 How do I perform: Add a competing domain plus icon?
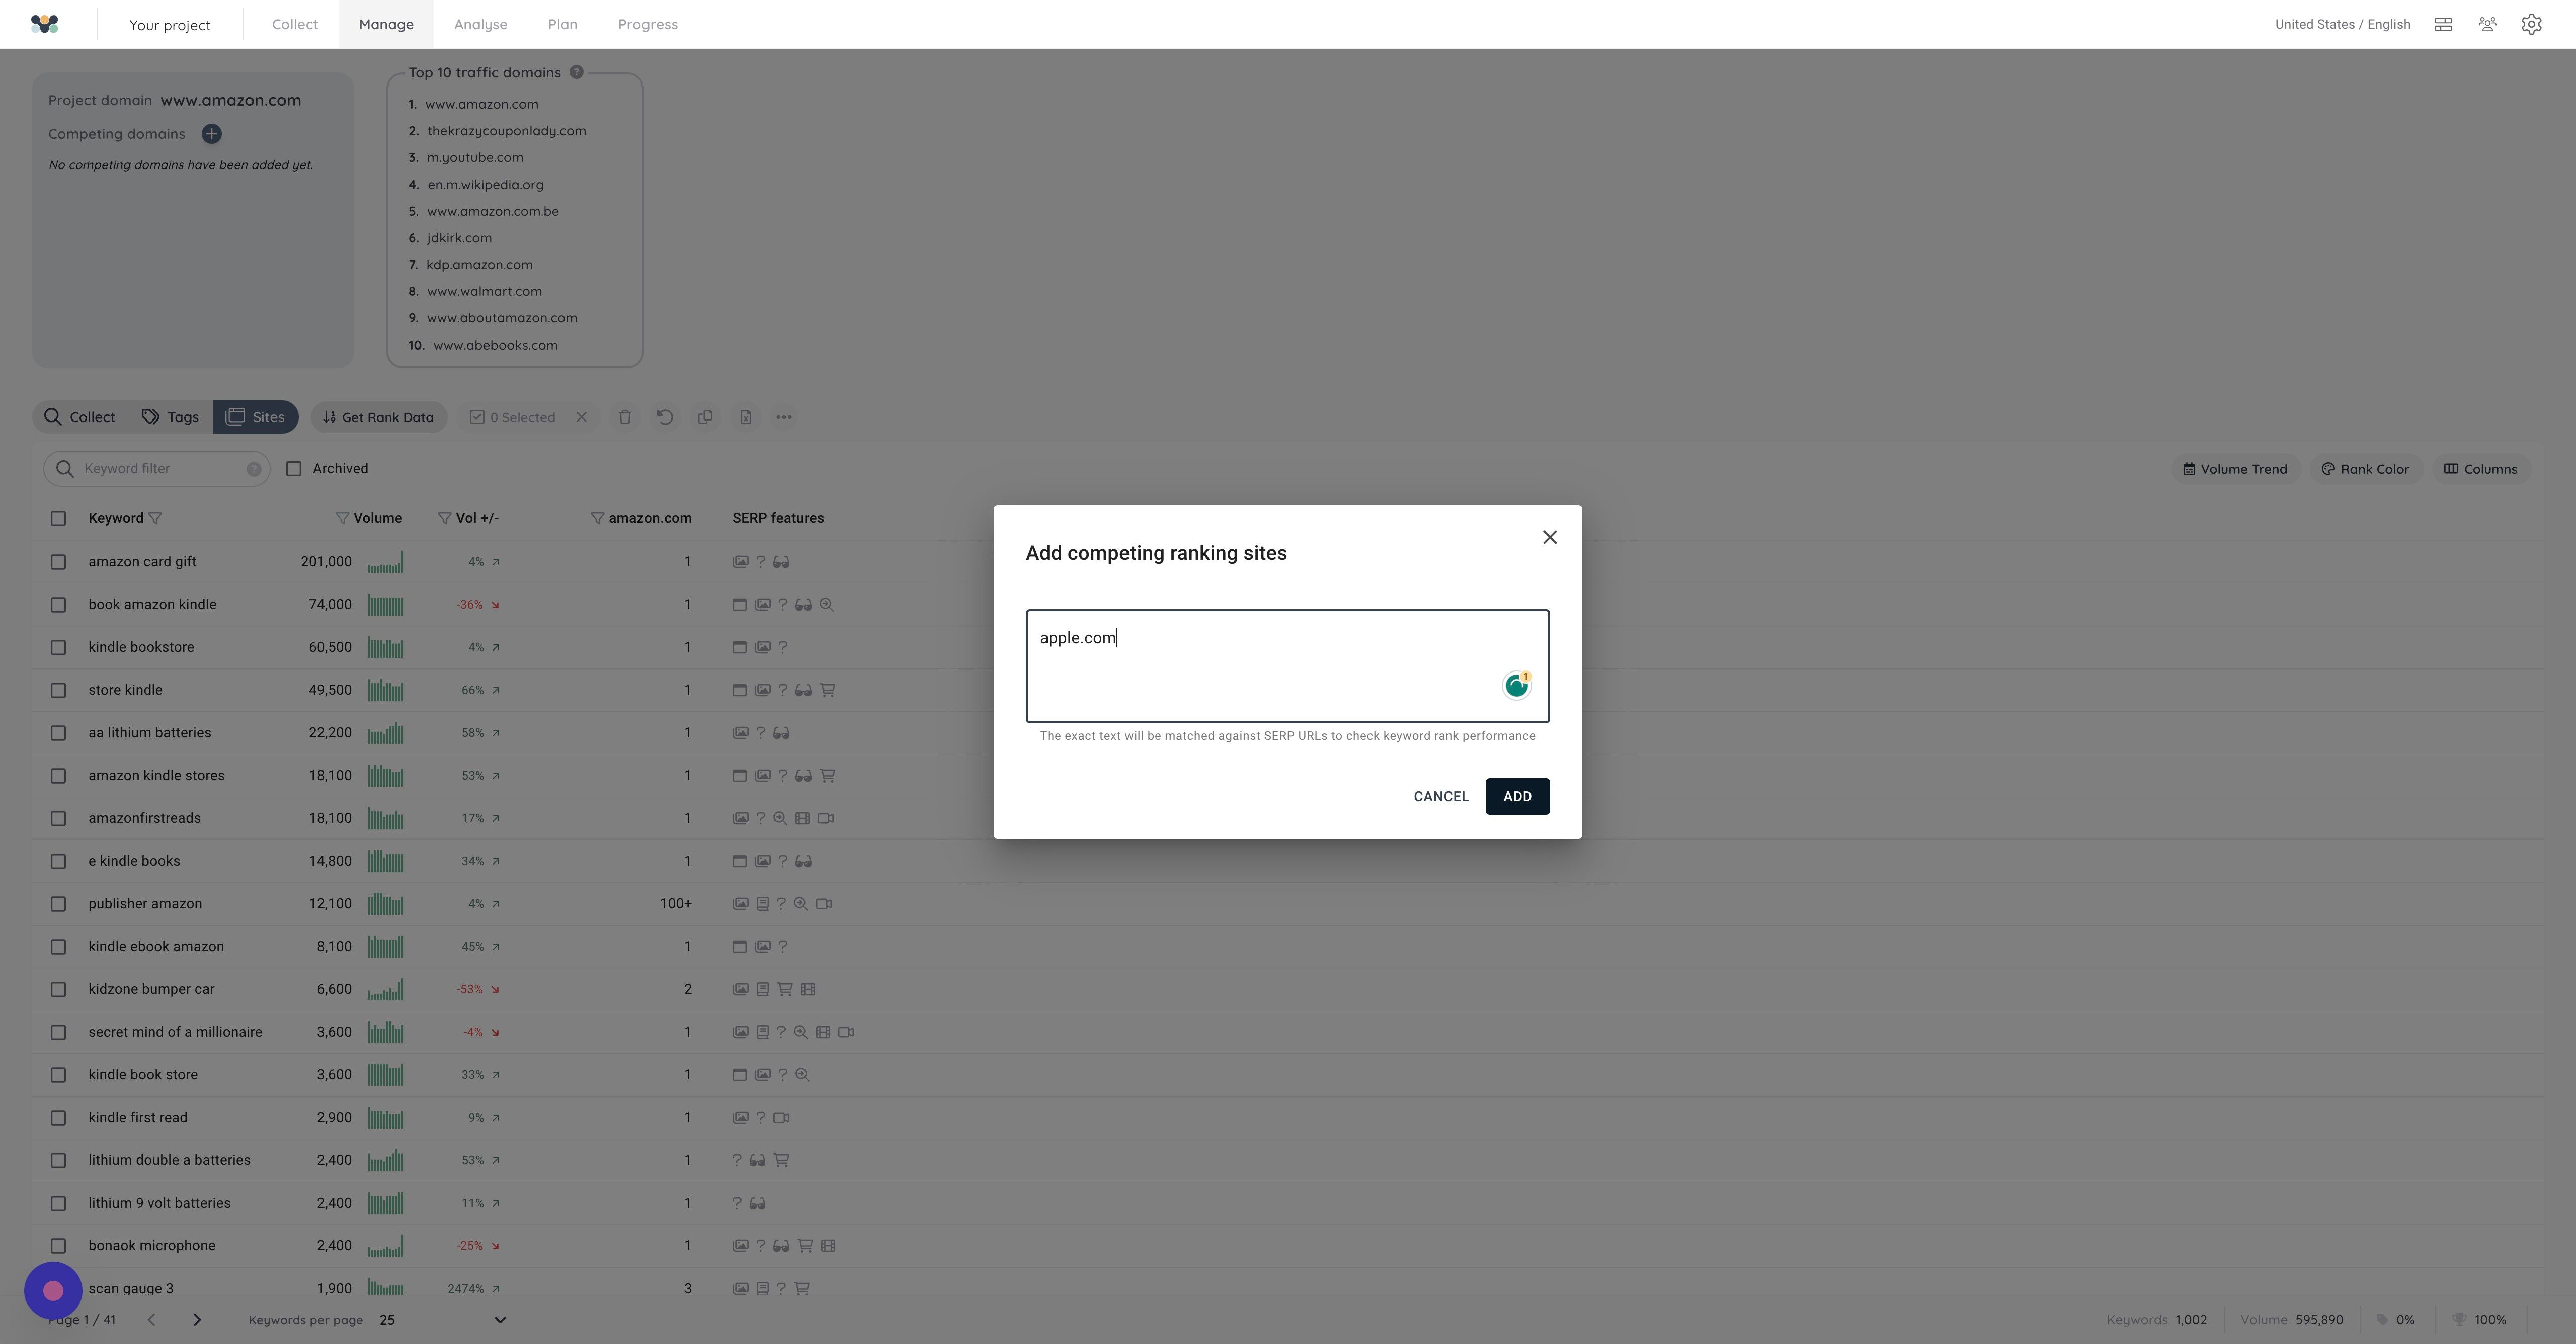coord(211,134)
